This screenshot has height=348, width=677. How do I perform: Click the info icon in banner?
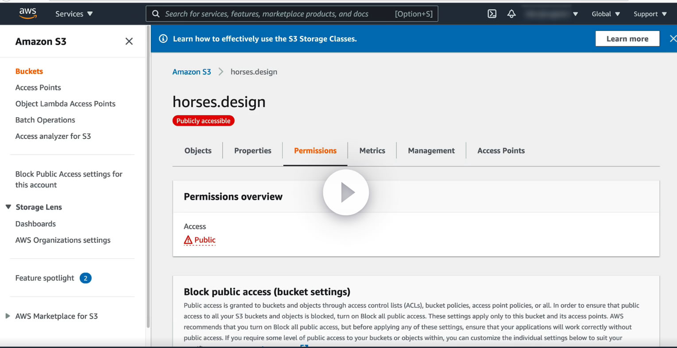pyautogui.click(x=163, y=39)
